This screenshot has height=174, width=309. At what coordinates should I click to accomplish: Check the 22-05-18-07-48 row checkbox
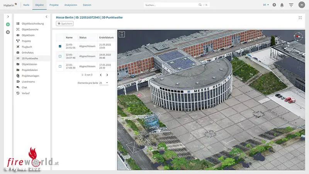60,56
